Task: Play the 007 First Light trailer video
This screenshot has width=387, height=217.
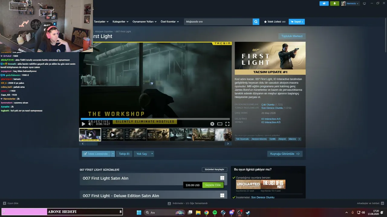Action: coord(83,124)
